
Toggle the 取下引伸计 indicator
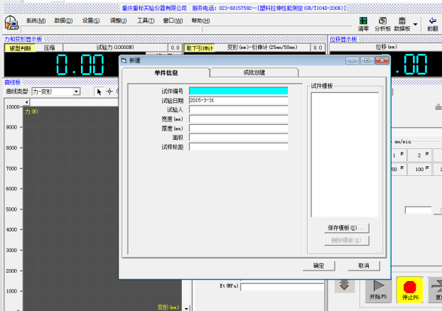199,48
